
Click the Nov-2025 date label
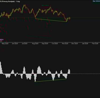(65, 44)
